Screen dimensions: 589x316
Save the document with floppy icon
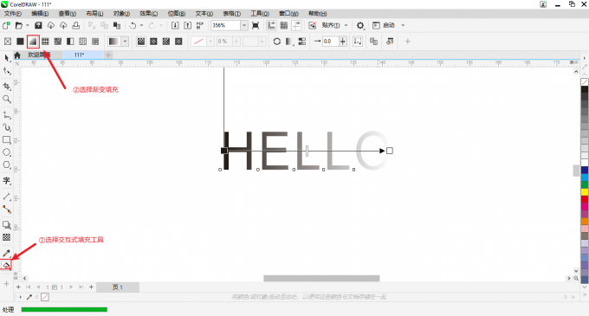click(38, 25)
